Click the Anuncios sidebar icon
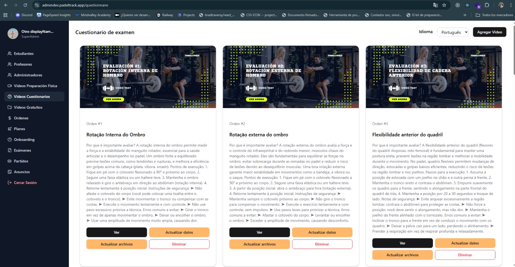Viewport: 515px width, 267px height. pos(10,172)
